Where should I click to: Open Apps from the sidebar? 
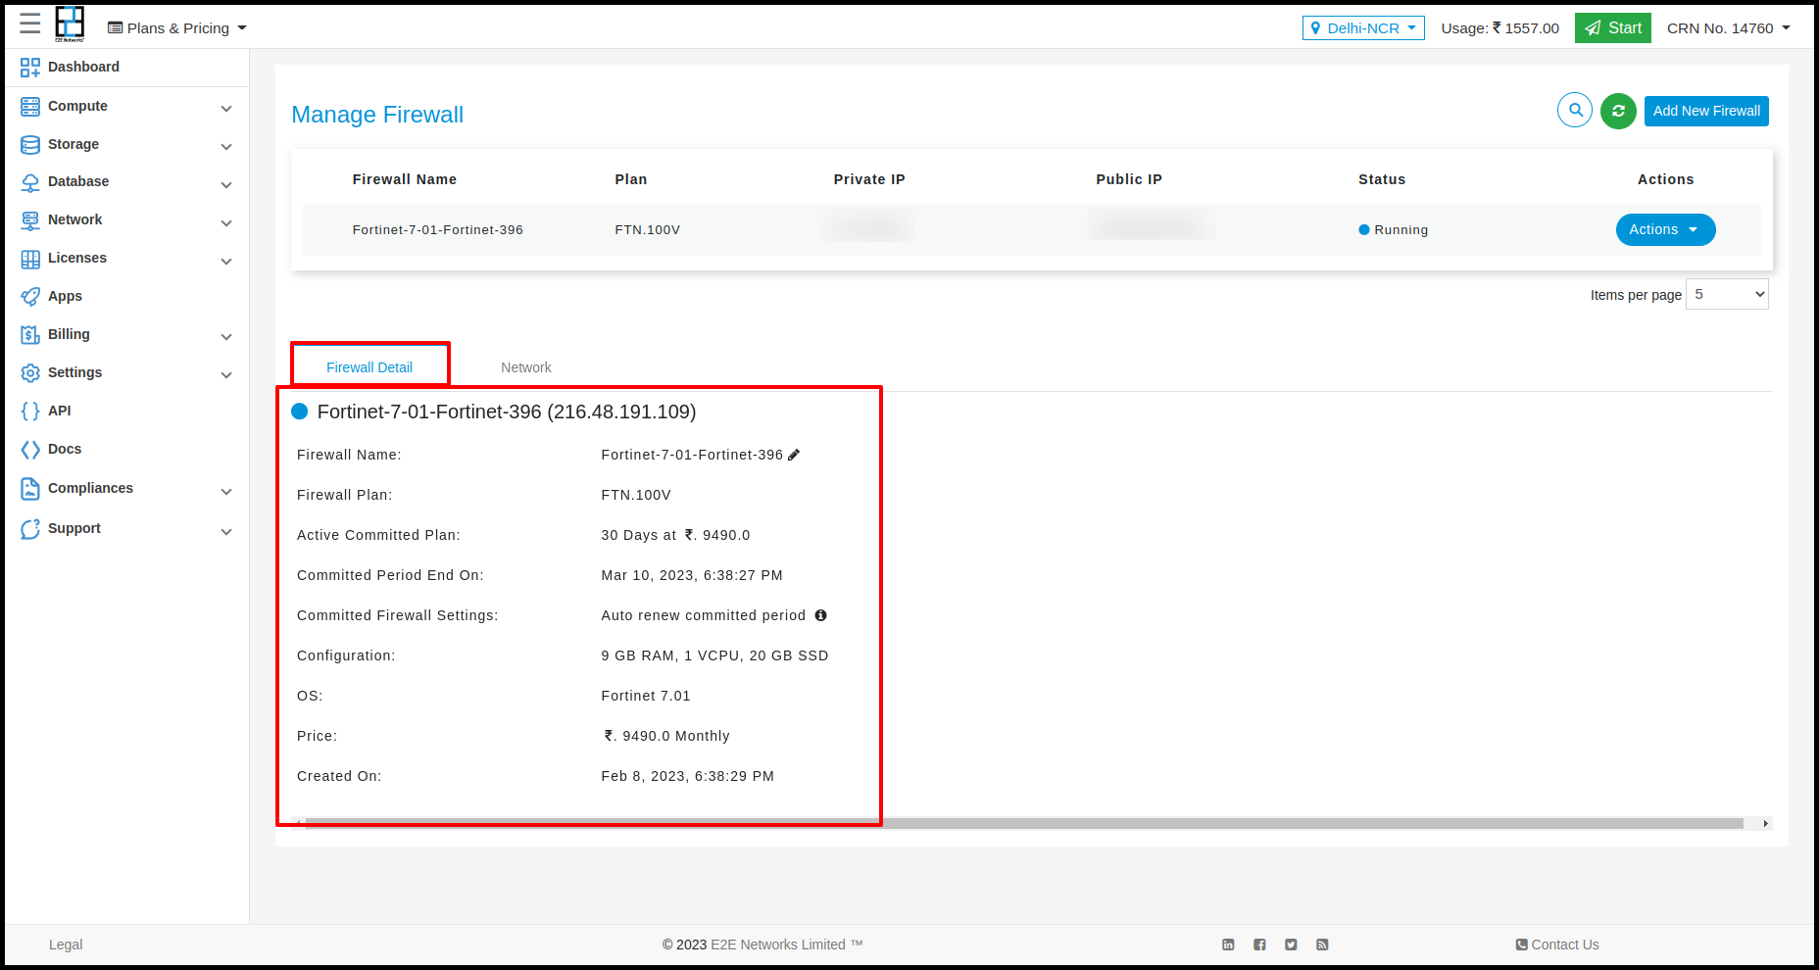(65, 296)
